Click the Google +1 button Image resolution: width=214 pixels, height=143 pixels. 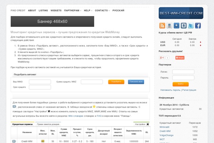[x=162, y=58]
